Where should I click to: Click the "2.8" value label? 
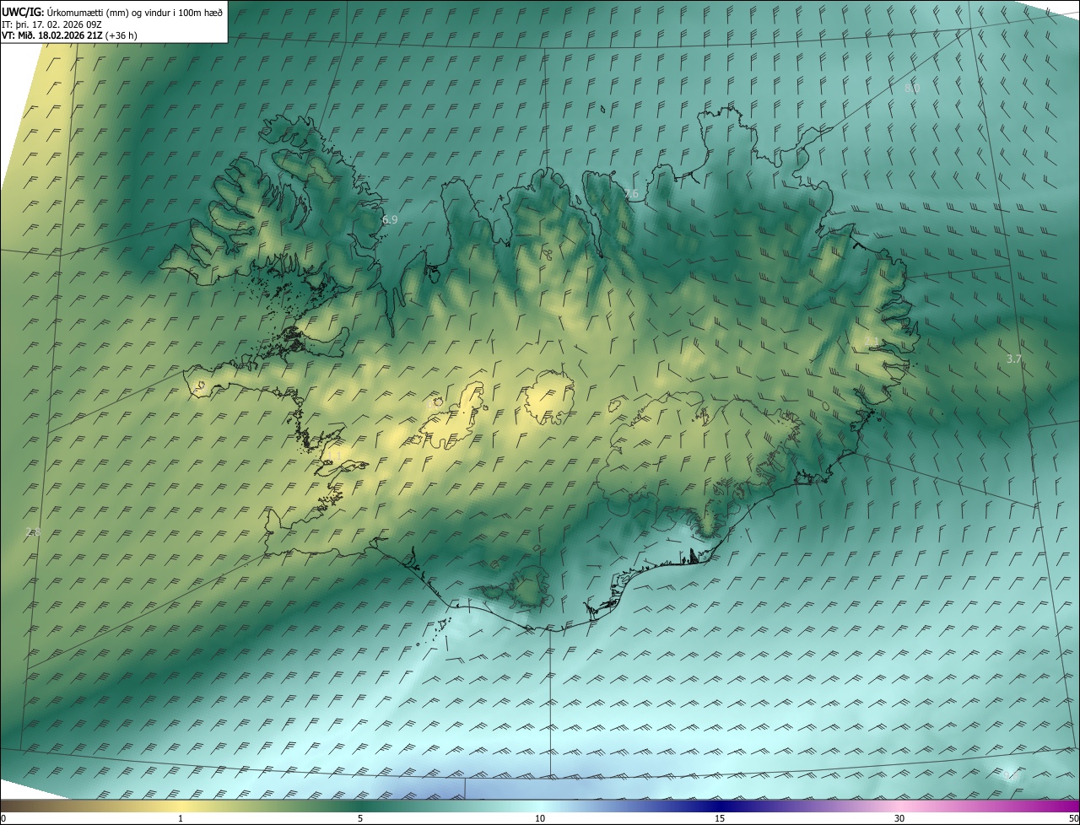point(33,531)
